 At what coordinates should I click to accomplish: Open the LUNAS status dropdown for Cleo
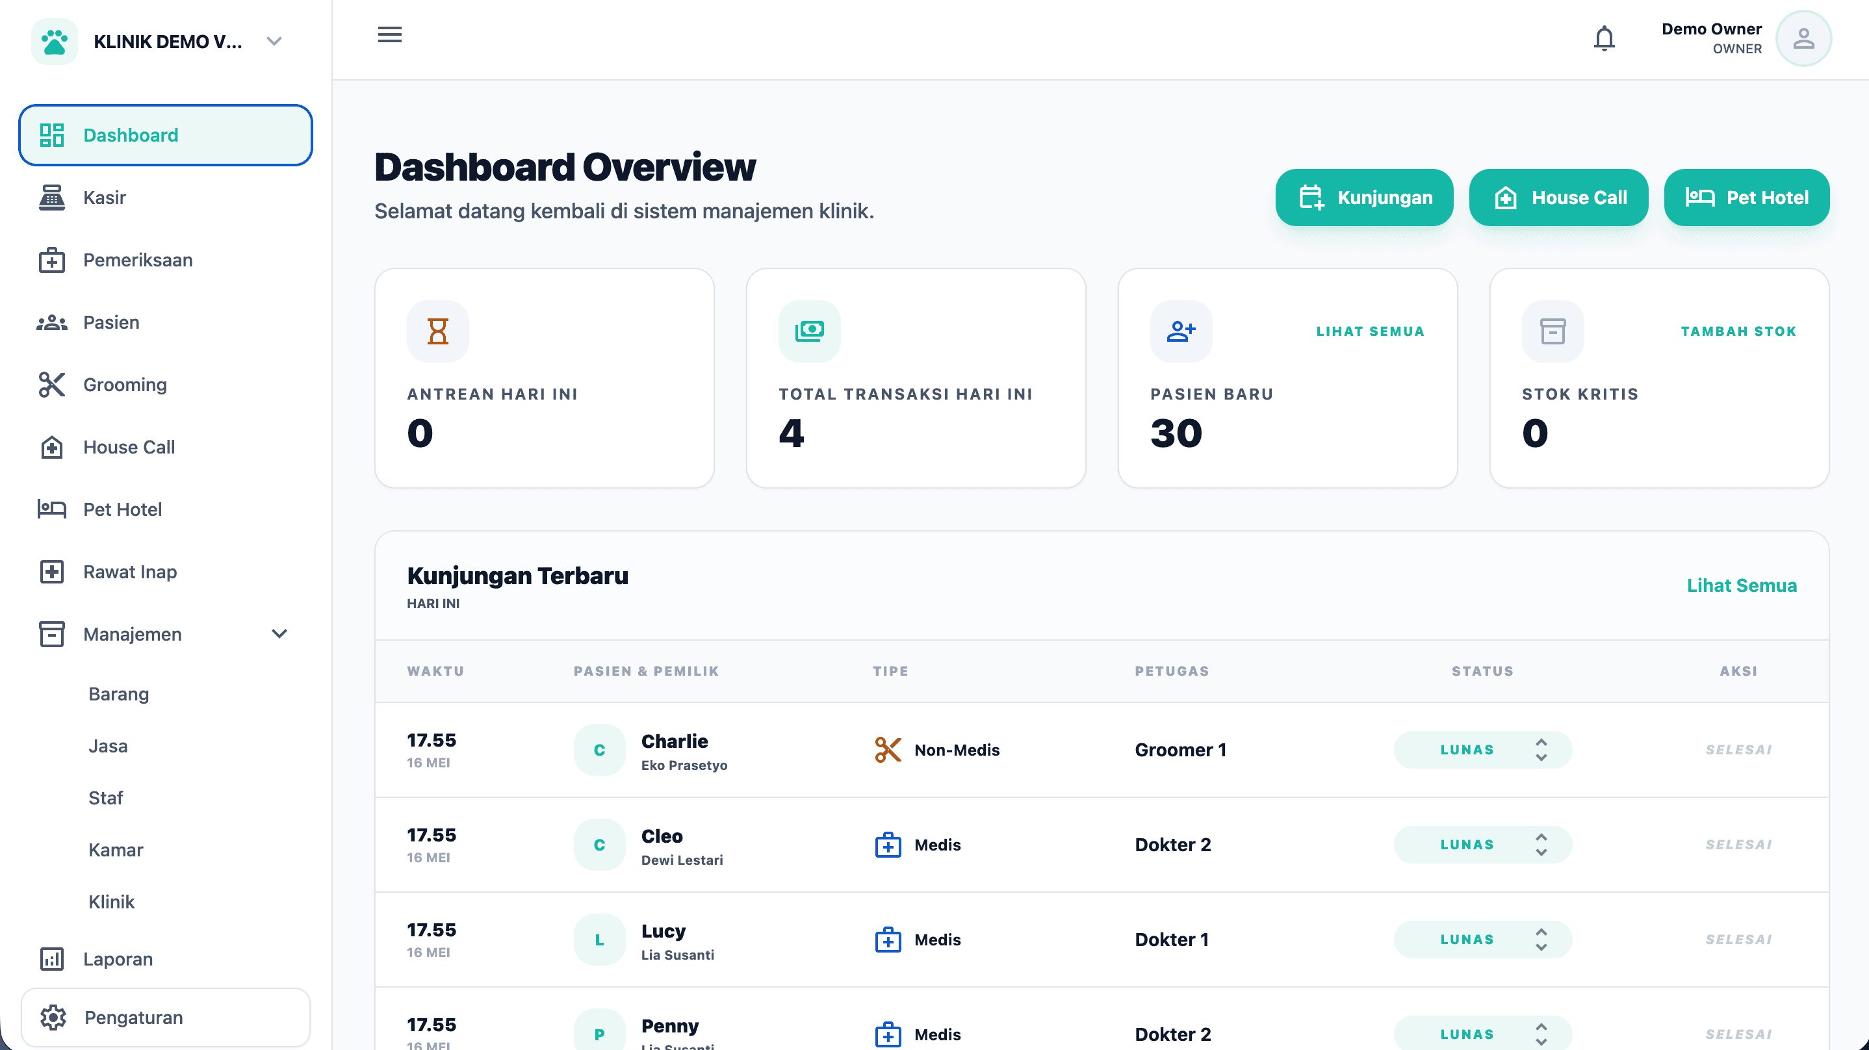[x=1482, y=845]
